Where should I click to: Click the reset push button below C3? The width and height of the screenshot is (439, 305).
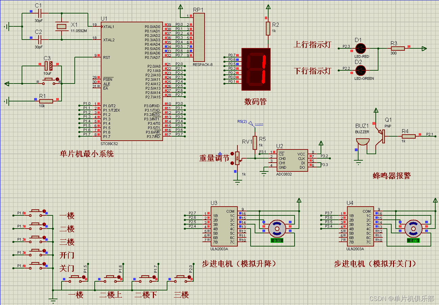tap(49, 81)
